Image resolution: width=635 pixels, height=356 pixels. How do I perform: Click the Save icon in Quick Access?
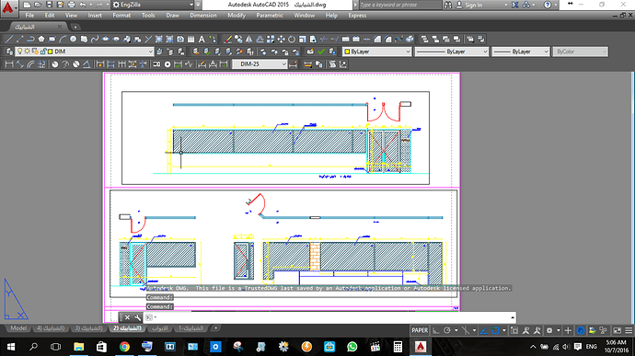tap(49, 5)
